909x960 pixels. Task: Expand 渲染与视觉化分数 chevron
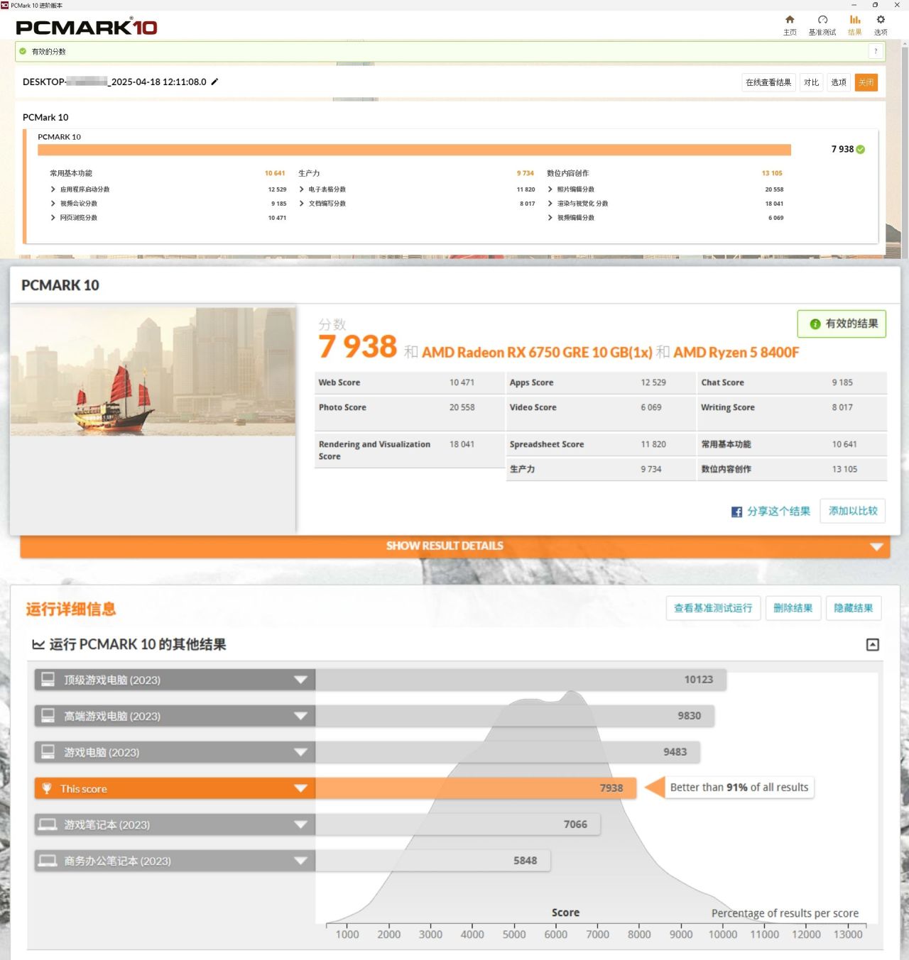(x=550, y=204)
